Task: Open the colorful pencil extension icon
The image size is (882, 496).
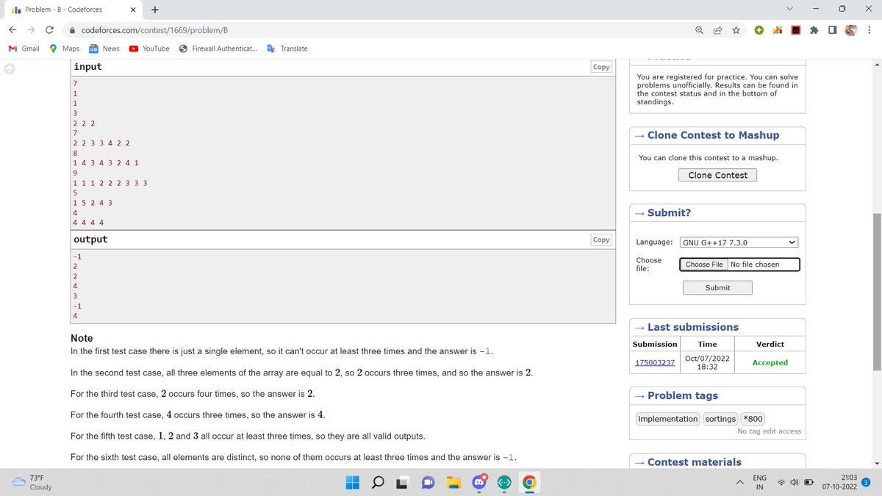Action: 777,30
